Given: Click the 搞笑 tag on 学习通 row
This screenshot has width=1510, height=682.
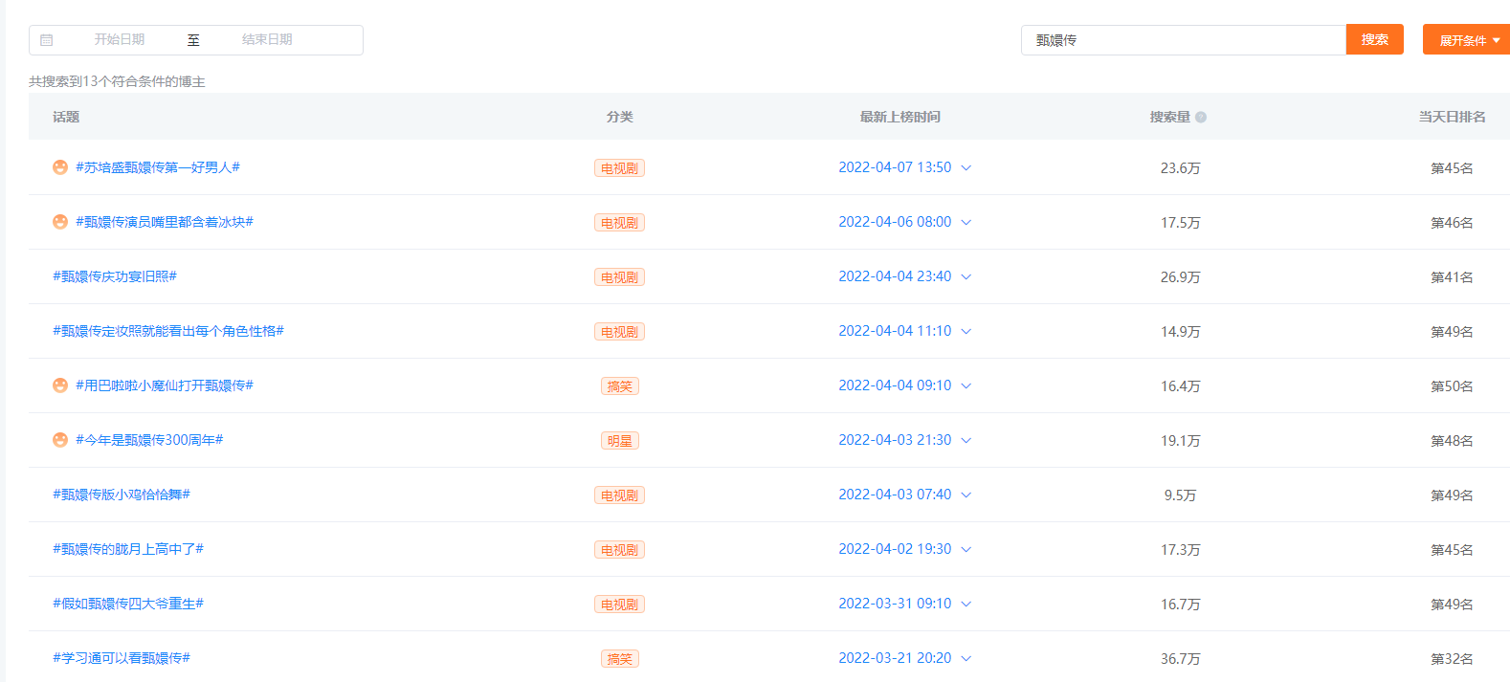Looking at the screenshot, I should (620, 659).
